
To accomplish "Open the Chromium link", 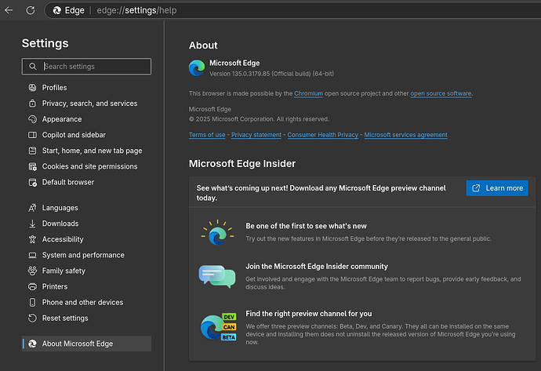I will [x=308, y=93].
